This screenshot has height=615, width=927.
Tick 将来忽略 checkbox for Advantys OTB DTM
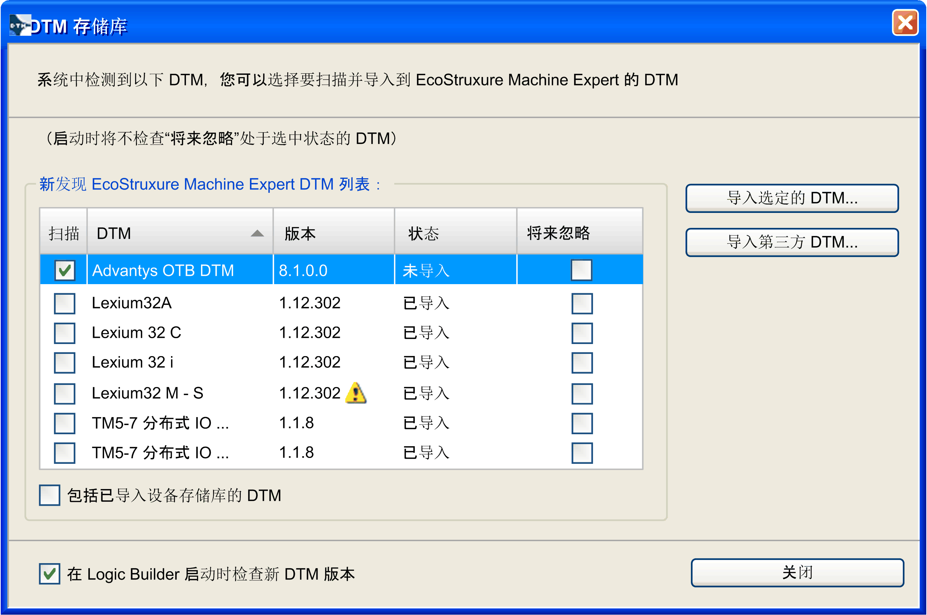[581, 270]
